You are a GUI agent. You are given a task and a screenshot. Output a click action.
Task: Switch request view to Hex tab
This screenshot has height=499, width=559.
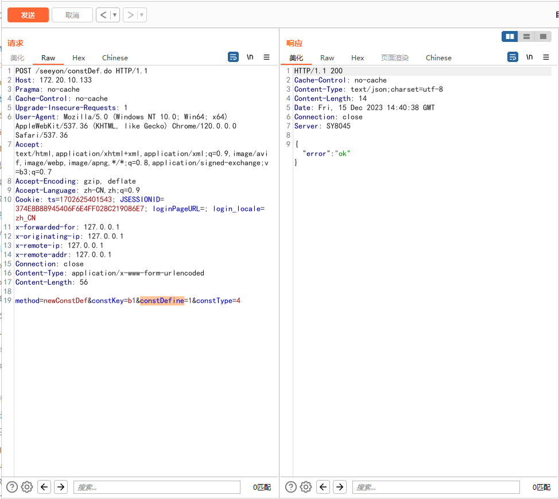tap(79, 57)
